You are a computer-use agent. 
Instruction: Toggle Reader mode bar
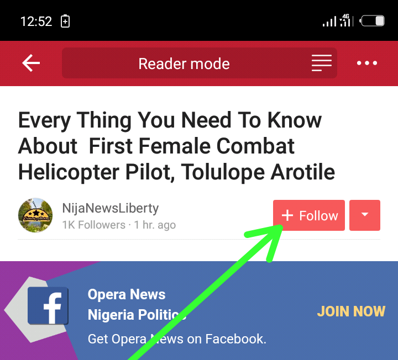coord(200,63)
